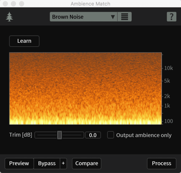
Task: Open the Brown Noise preset dropdown
Action: pos(84,17)
